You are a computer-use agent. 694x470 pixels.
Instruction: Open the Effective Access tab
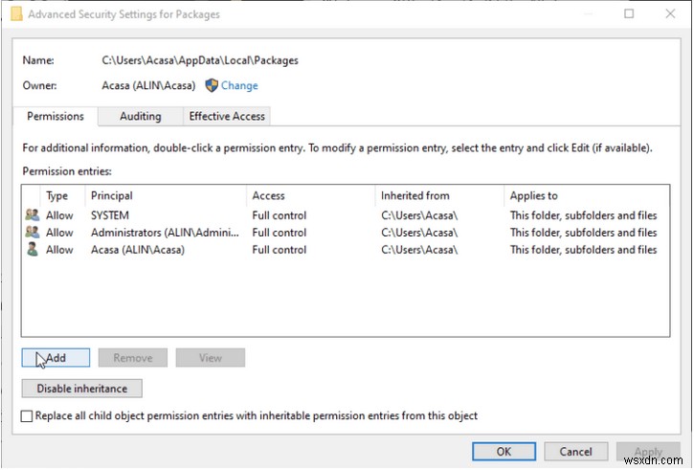[227, 116]
